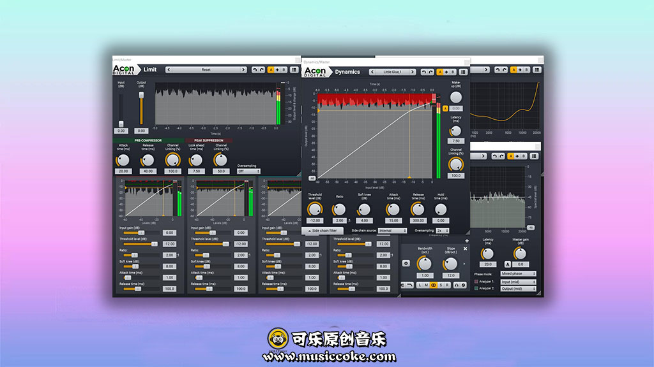Go to next preset in Limit window
Viewport: 654px width, 367px height.
(x=243, y=70)
